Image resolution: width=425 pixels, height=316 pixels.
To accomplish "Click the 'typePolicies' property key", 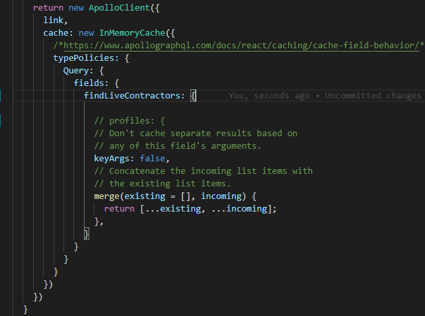I will point(84,58).
